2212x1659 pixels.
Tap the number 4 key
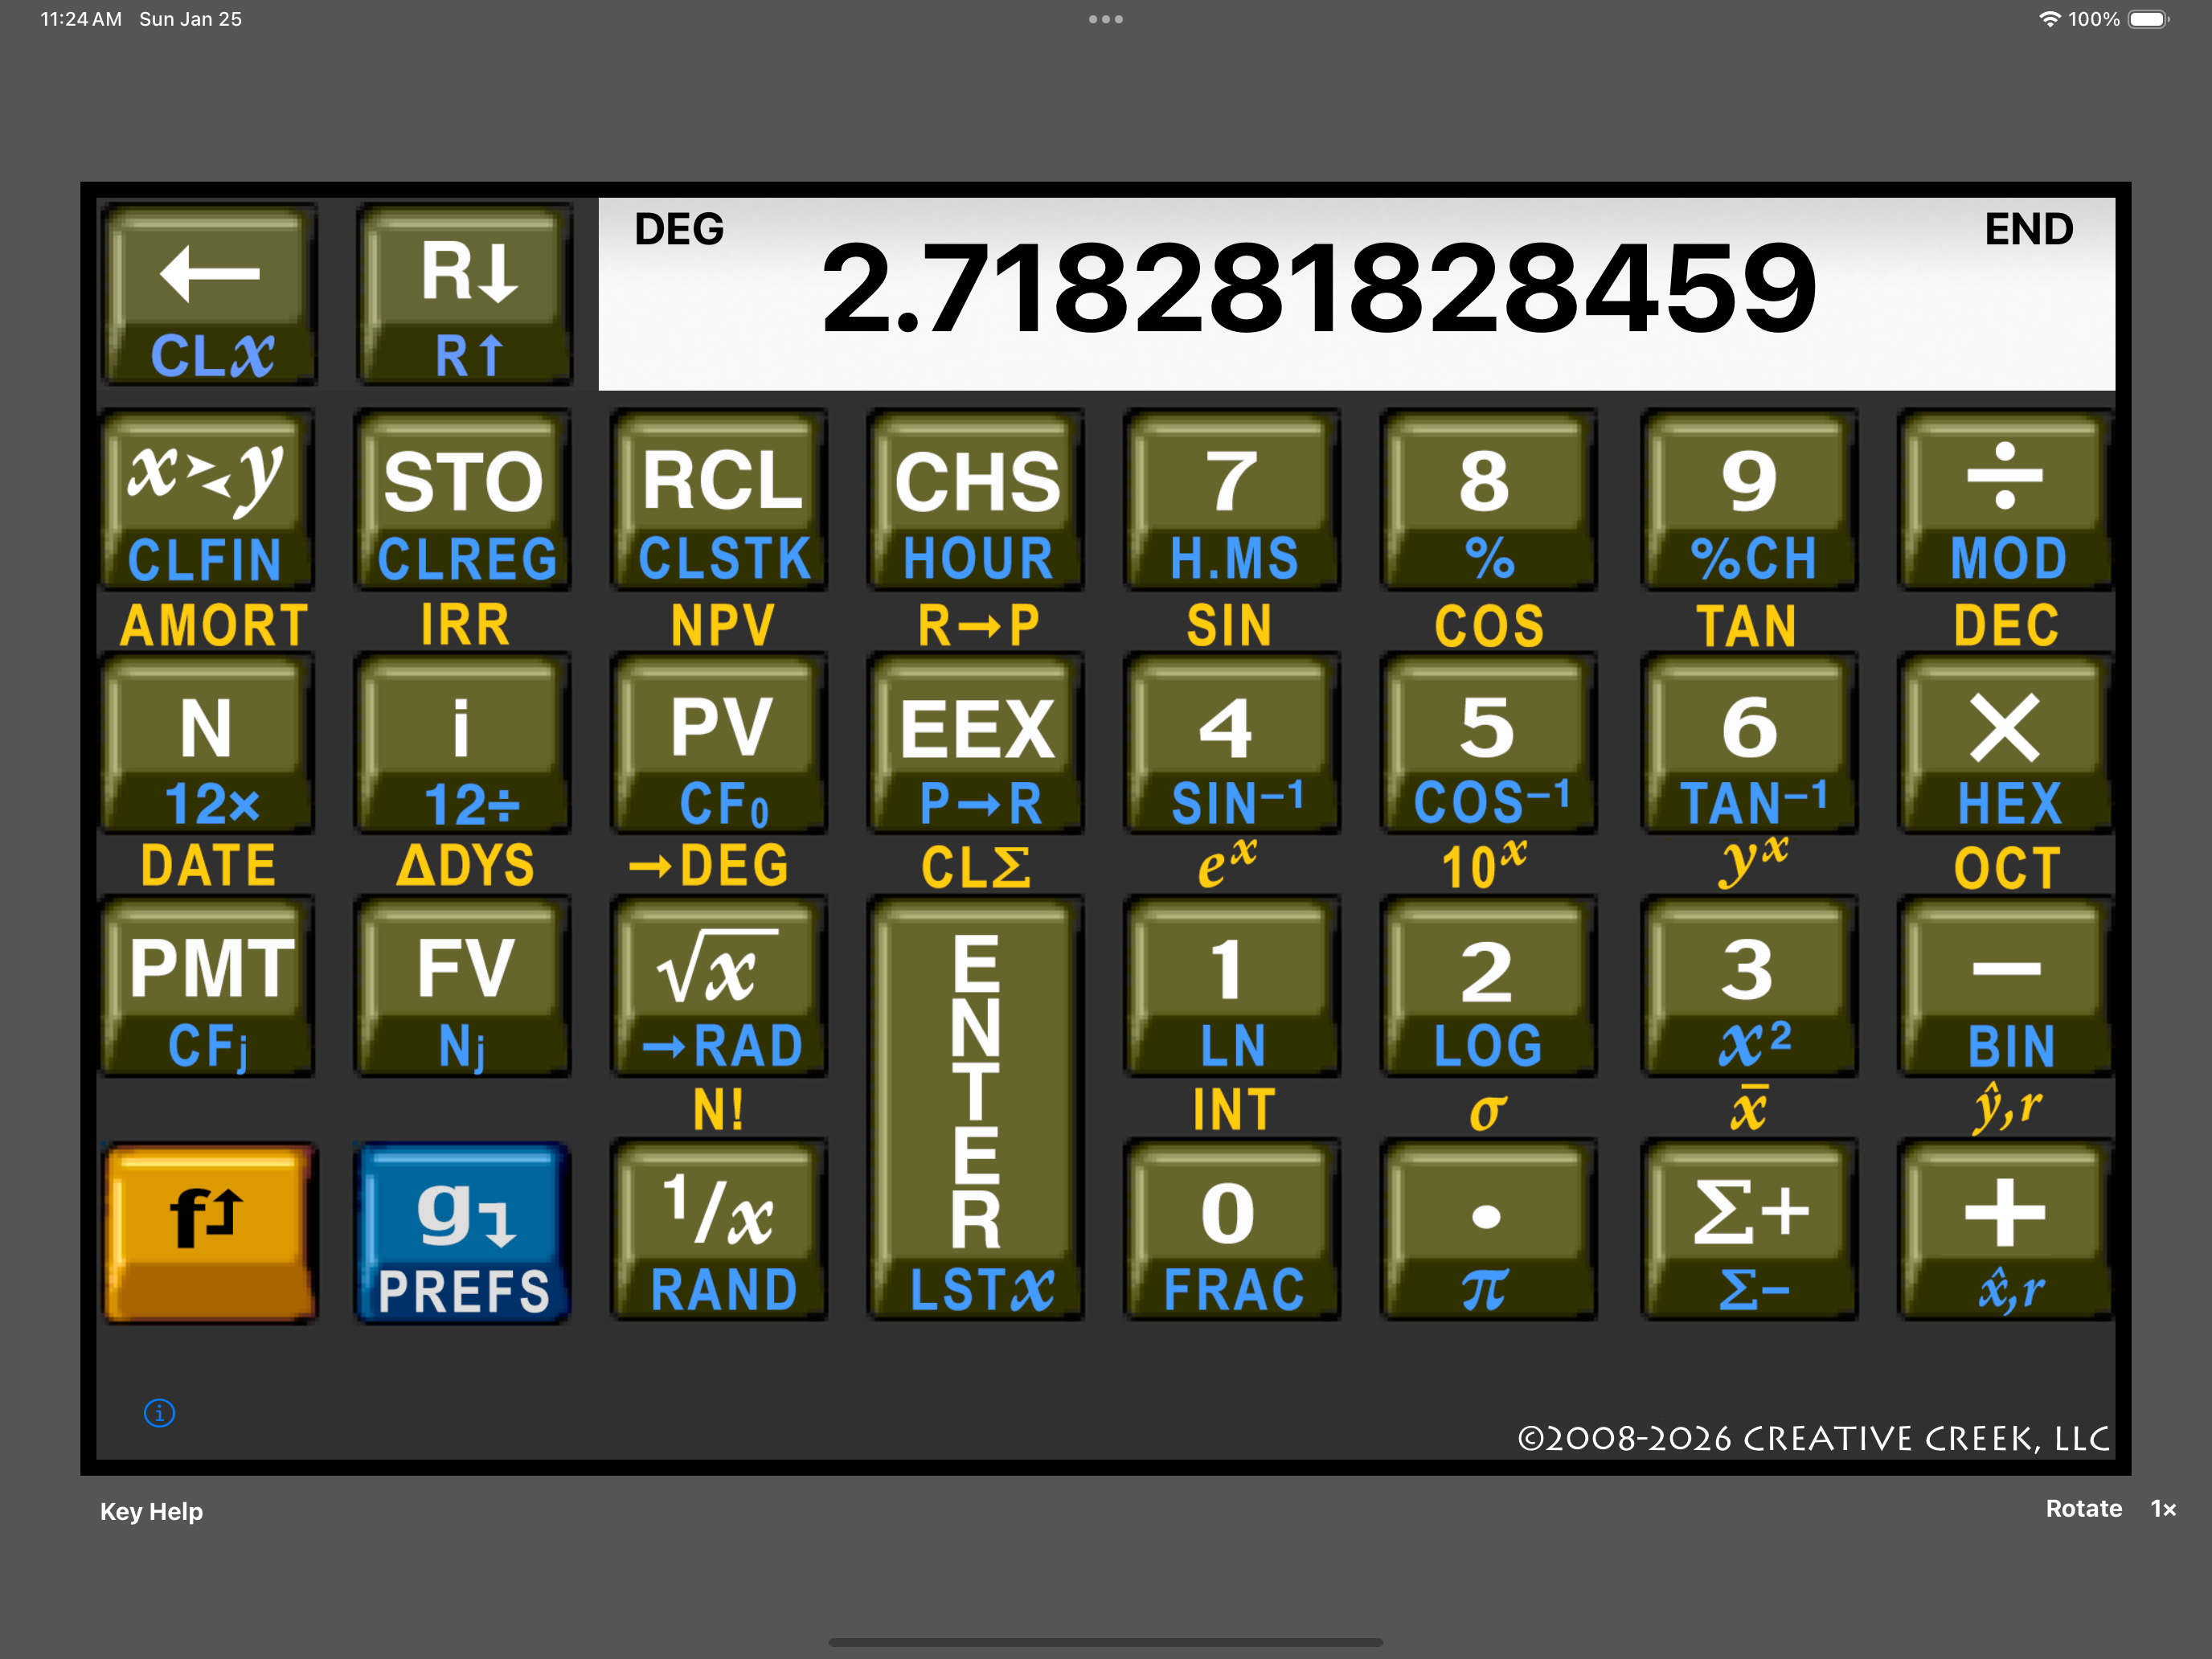1233,744
